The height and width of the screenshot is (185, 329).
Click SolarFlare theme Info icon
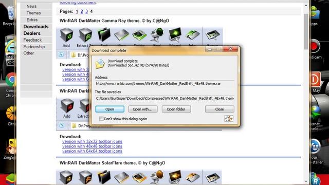click(x=192, y=178)
